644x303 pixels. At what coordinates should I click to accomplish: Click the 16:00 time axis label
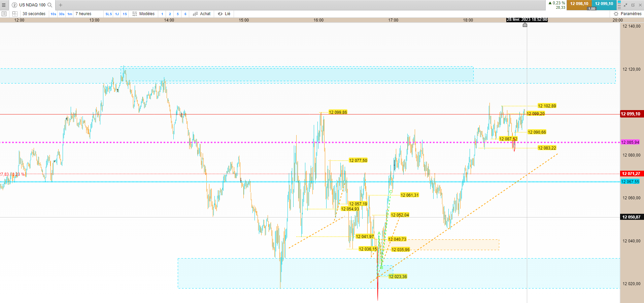point(318,20)
